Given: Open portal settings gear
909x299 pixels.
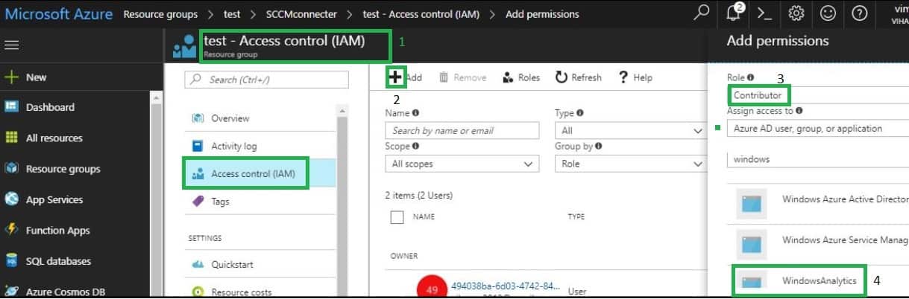Looking at the screenshot, I should click(796, 13).
